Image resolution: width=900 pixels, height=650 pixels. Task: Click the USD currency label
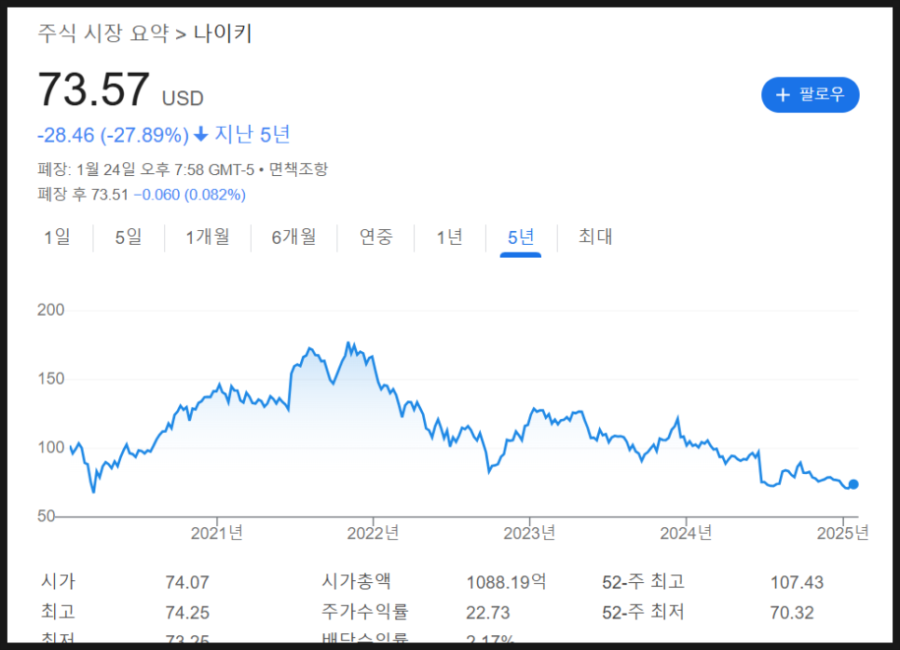point(183,99)
